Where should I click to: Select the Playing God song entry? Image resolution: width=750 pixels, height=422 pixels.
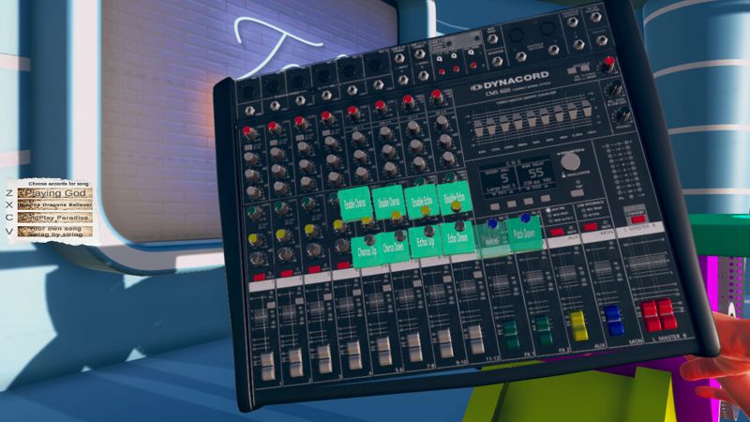click(x=55, y=193)
